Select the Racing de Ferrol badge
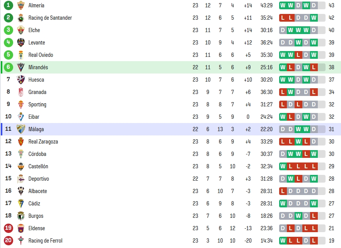341x248 pixels. [21, 241]
